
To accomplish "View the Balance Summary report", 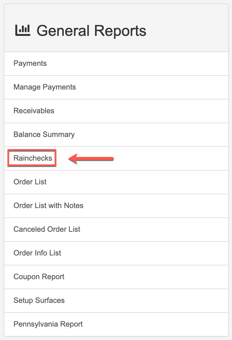I will pos(44,134).
